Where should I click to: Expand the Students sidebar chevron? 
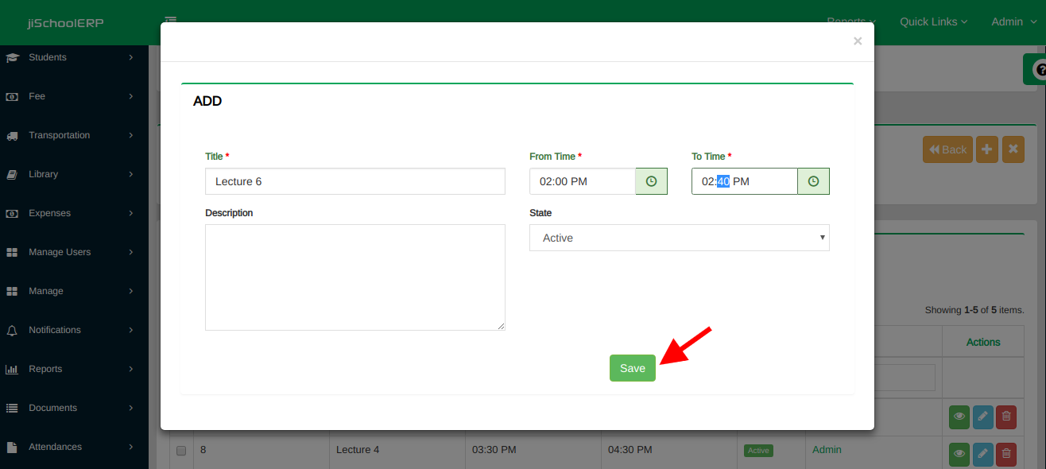pos(131,57)
